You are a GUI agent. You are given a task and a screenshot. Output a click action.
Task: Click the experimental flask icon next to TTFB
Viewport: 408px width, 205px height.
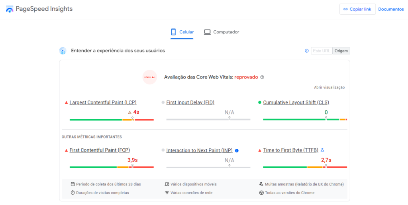(x=322, y=150)
